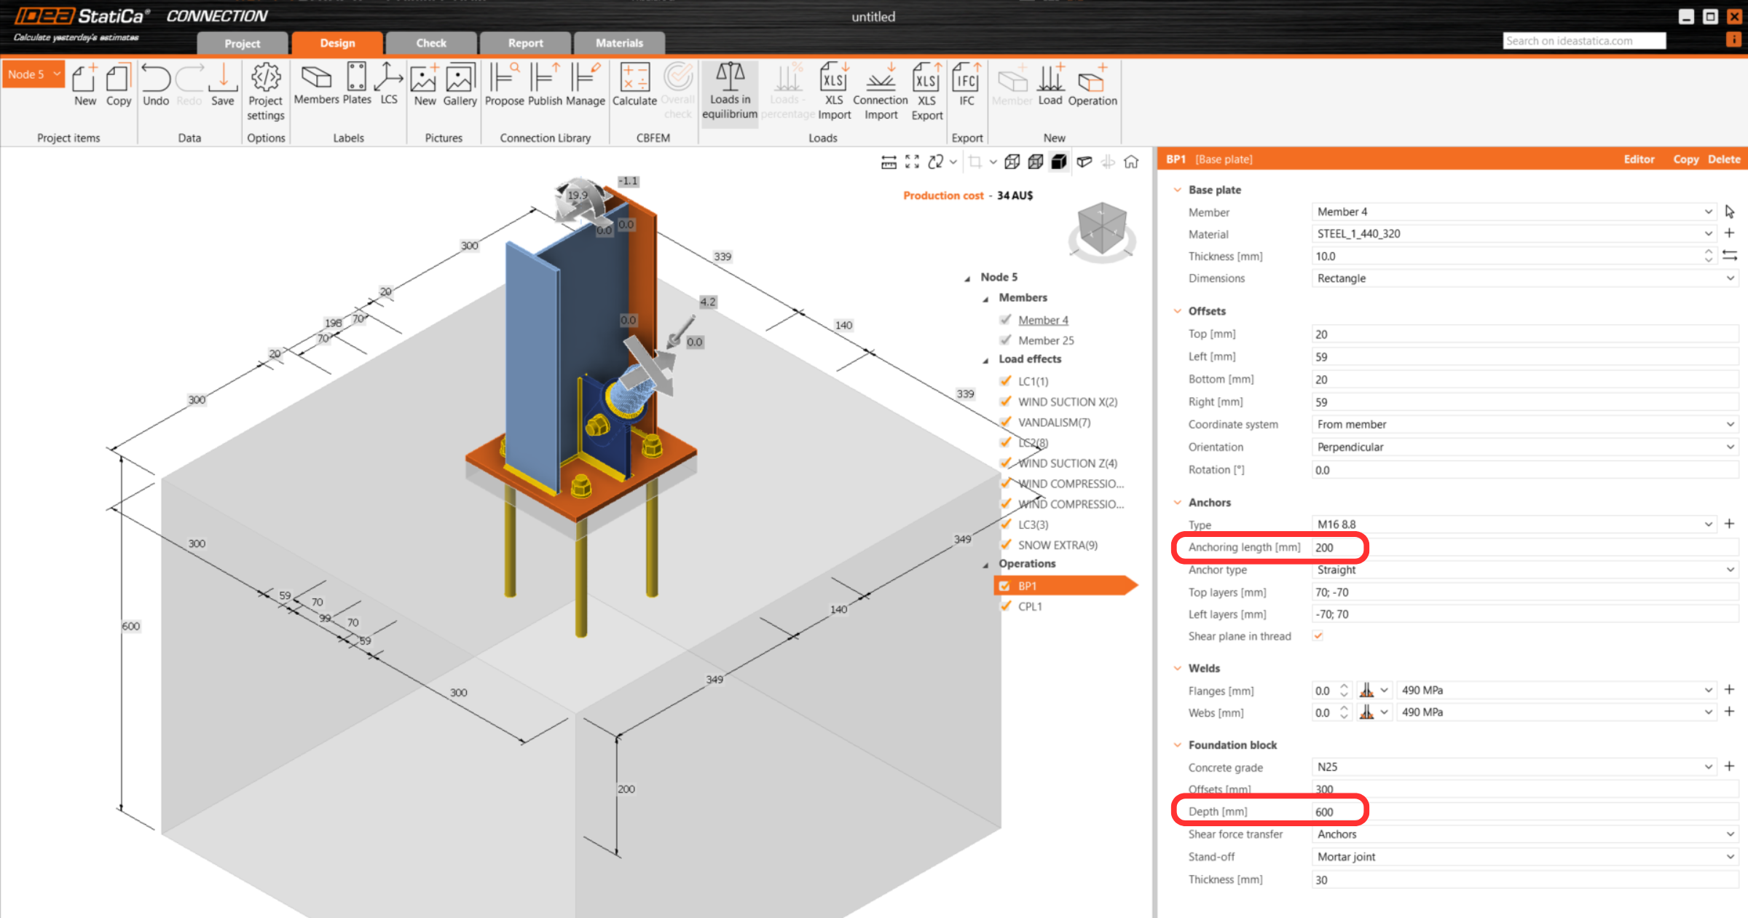
Task: Click the Editor link in BP1 header
Action: coord(1639,159)
